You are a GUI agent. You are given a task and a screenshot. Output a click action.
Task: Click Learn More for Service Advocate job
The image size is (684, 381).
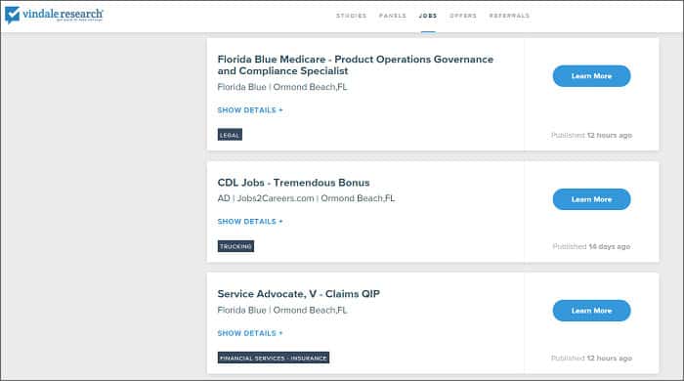click(x=591, y=311)
